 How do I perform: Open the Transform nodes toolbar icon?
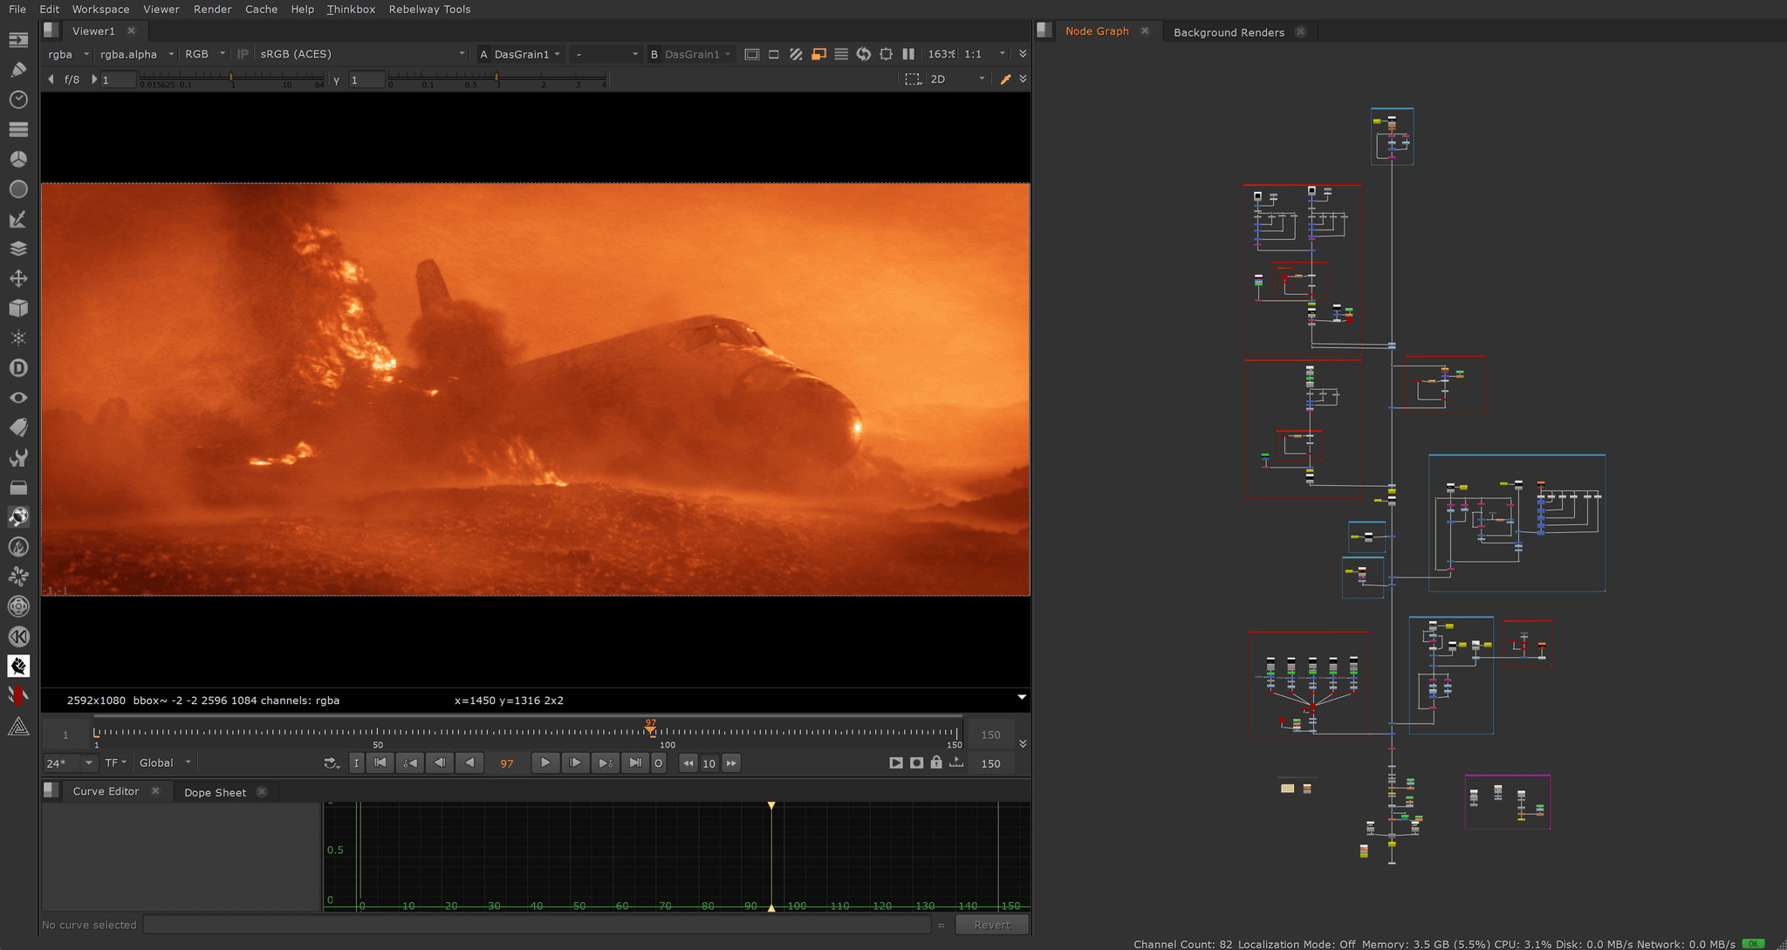coord(18,277)
